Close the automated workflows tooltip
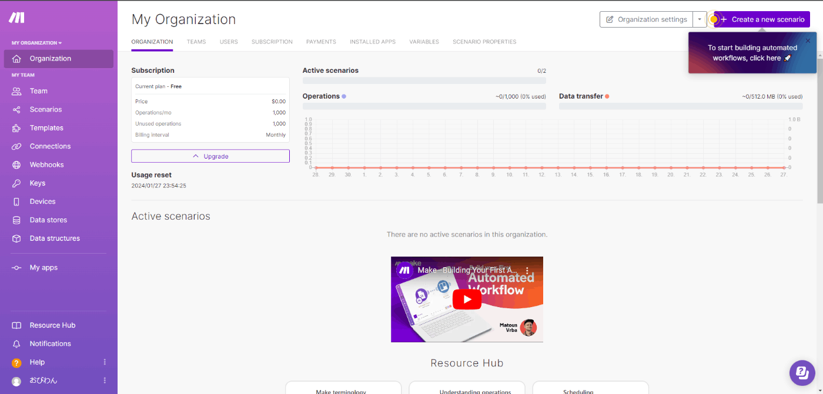 [808, 41]
